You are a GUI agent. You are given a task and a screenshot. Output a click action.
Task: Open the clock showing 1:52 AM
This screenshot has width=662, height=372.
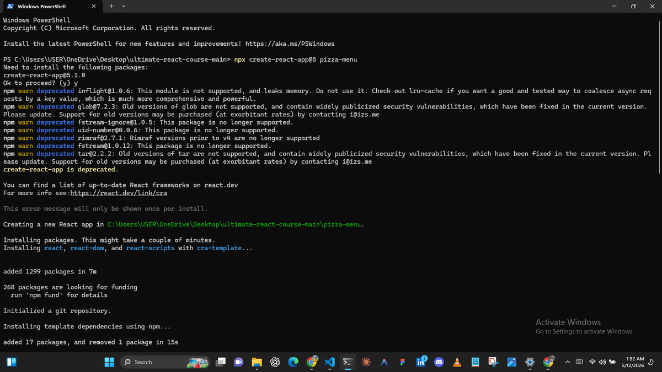[632, 362]
